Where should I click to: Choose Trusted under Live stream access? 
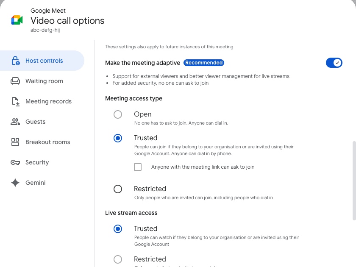click(x=118, y=229)
